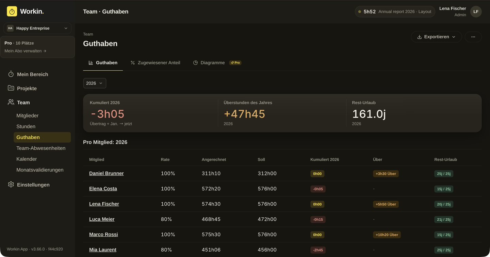Open the Exportieren dropdown
This screenshot has width=490, height=257.
(x=436, y=37)
